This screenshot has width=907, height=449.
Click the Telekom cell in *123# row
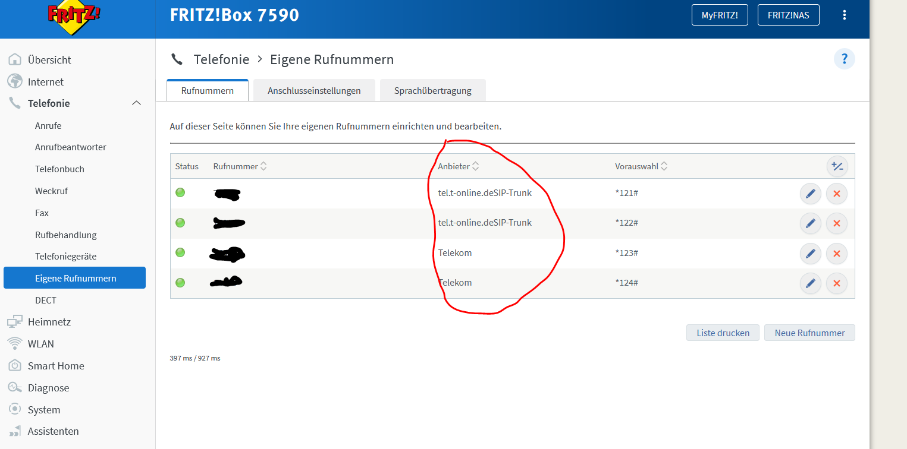pos(455,252)
